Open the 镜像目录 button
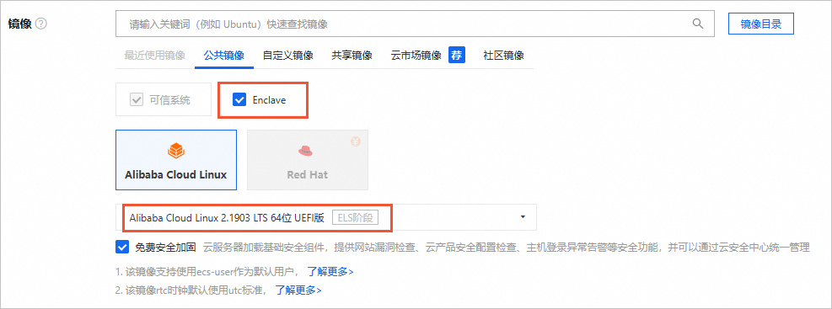 pos(761,24)
